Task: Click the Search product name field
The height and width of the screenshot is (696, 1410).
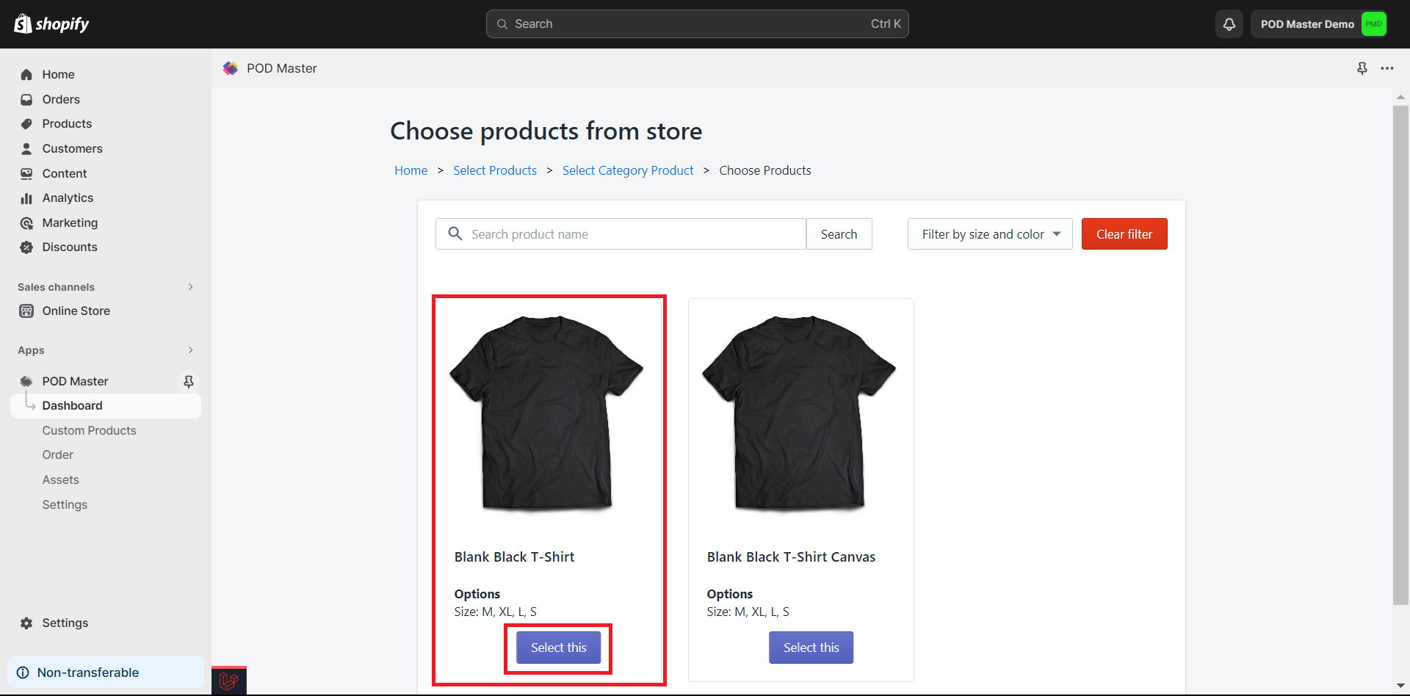Action: [621, 233]
